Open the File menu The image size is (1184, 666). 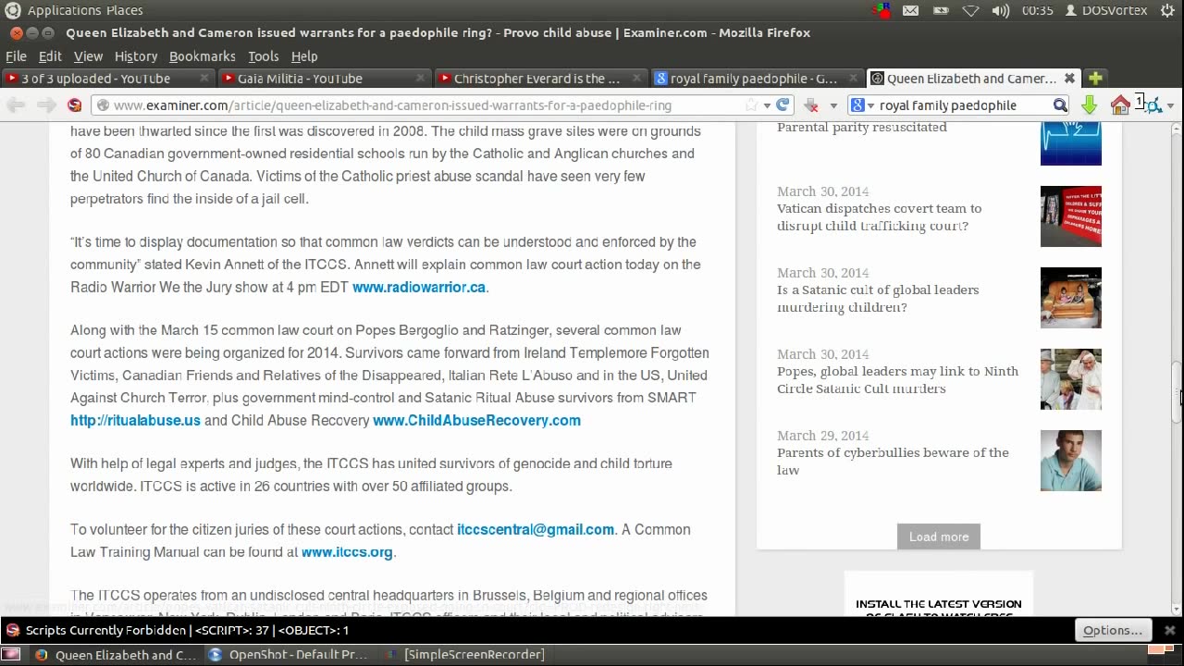point(16,56)
